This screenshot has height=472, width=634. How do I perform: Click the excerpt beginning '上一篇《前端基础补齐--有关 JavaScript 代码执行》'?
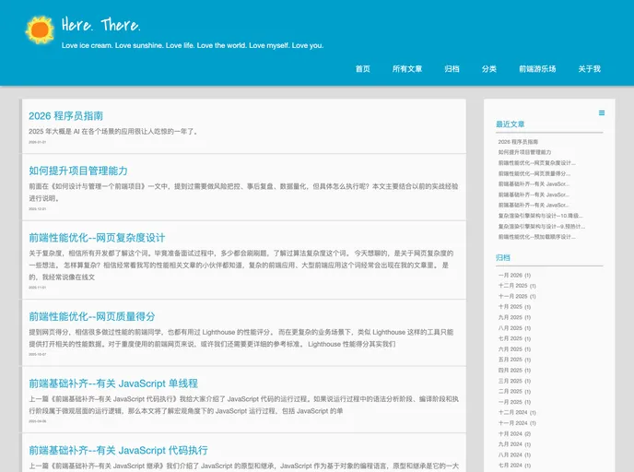[x=243, y=405]
